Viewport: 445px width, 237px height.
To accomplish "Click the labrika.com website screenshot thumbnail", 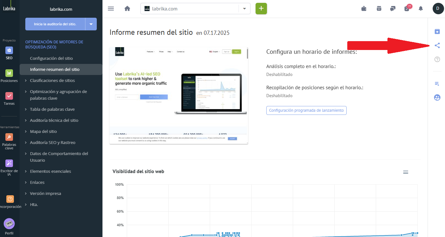I will pyautogui.click(x=179, y=96).
